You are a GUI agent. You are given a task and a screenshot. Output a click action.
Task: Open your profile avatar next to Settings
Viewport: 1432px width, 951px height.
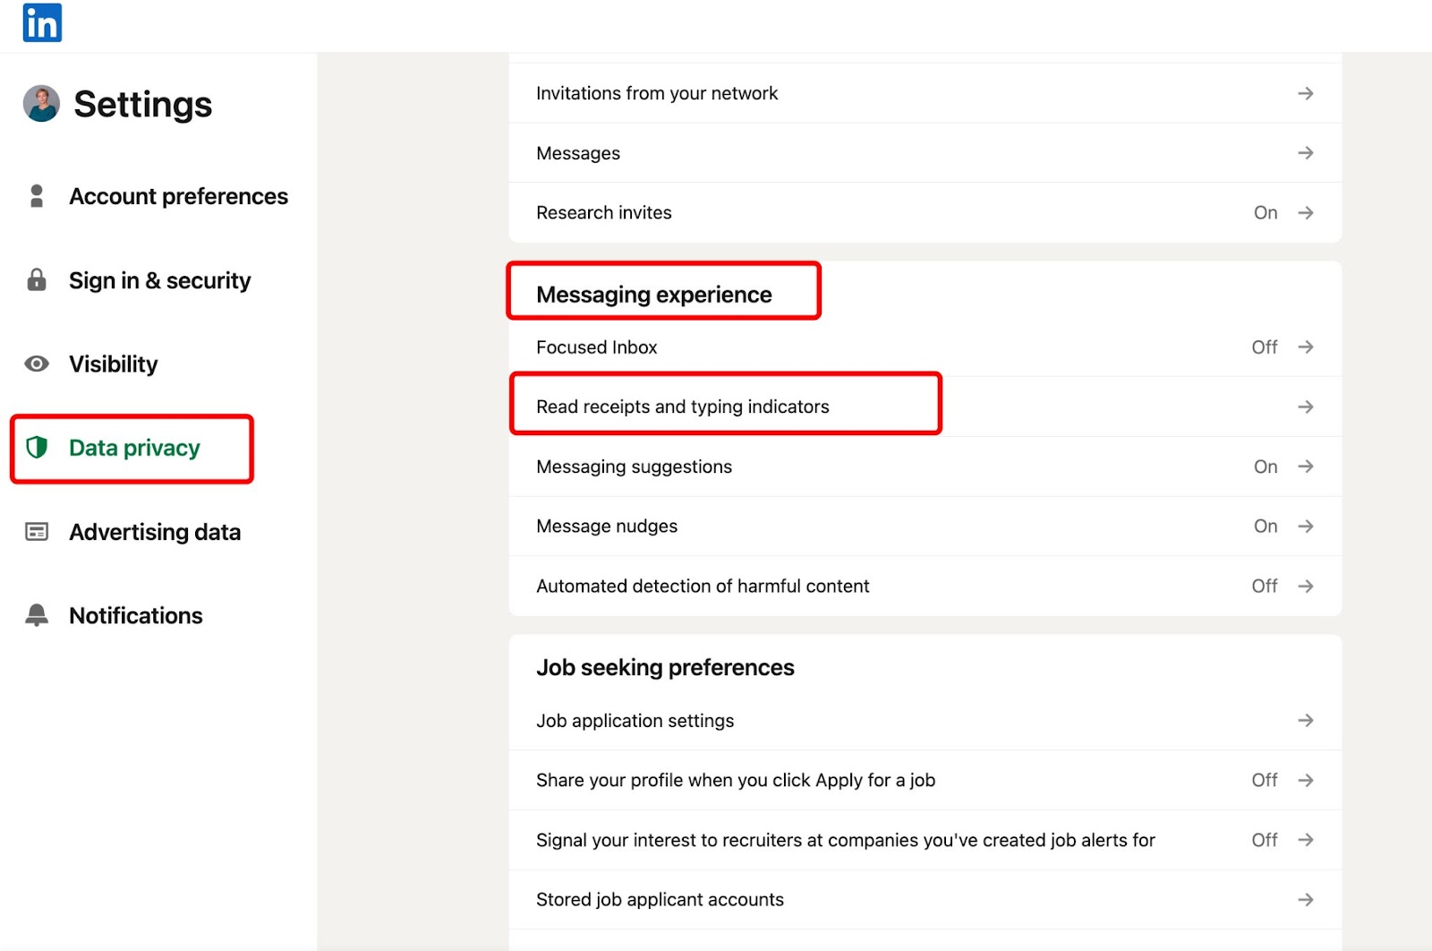38,103
